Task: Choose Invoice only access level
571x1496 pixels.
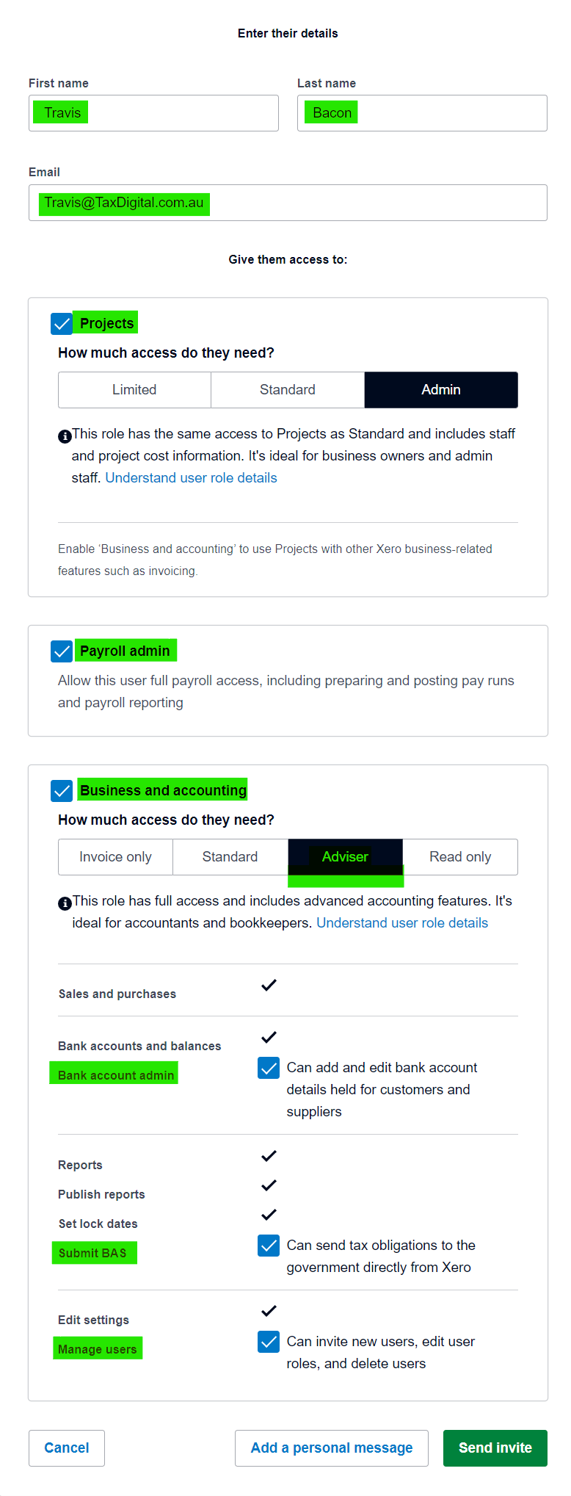Action: [x=115, y=857]
